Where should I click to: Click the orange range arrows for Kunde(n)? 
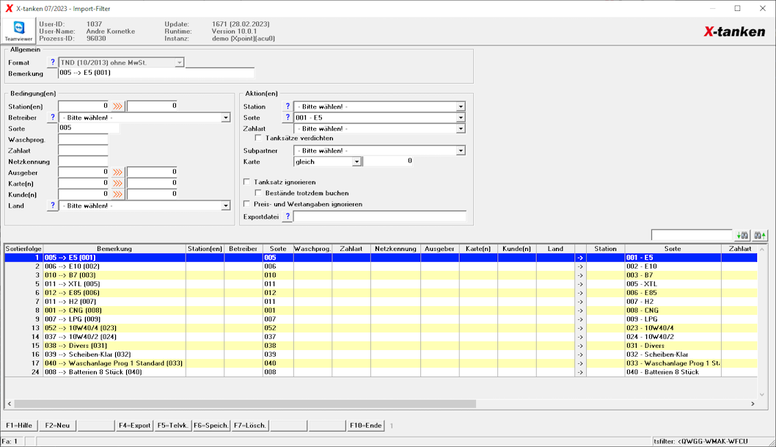coord(117,195)
